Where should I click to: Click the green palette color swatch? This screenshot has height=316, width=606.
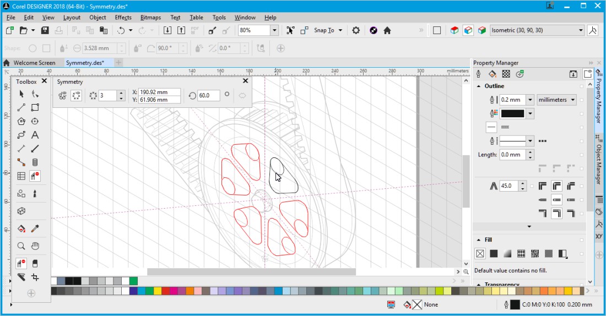point(133,281)
